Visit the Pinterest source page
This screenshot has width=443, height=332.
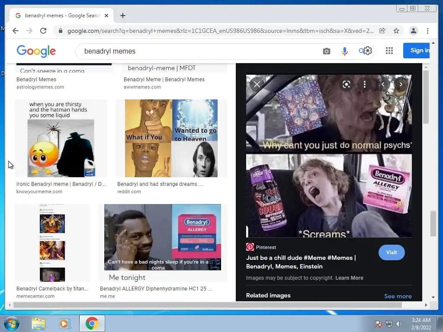click(x=392, y=252)
